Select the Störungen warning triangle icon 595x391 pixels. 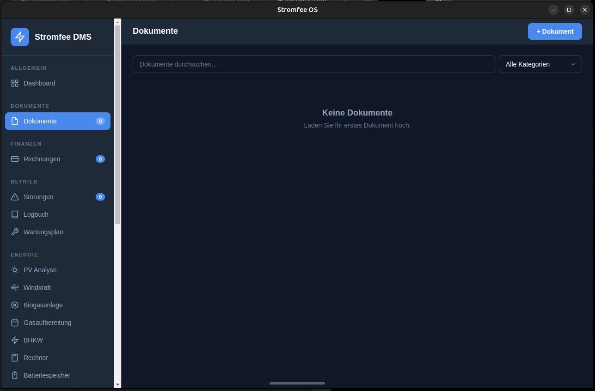pos(15,197)
